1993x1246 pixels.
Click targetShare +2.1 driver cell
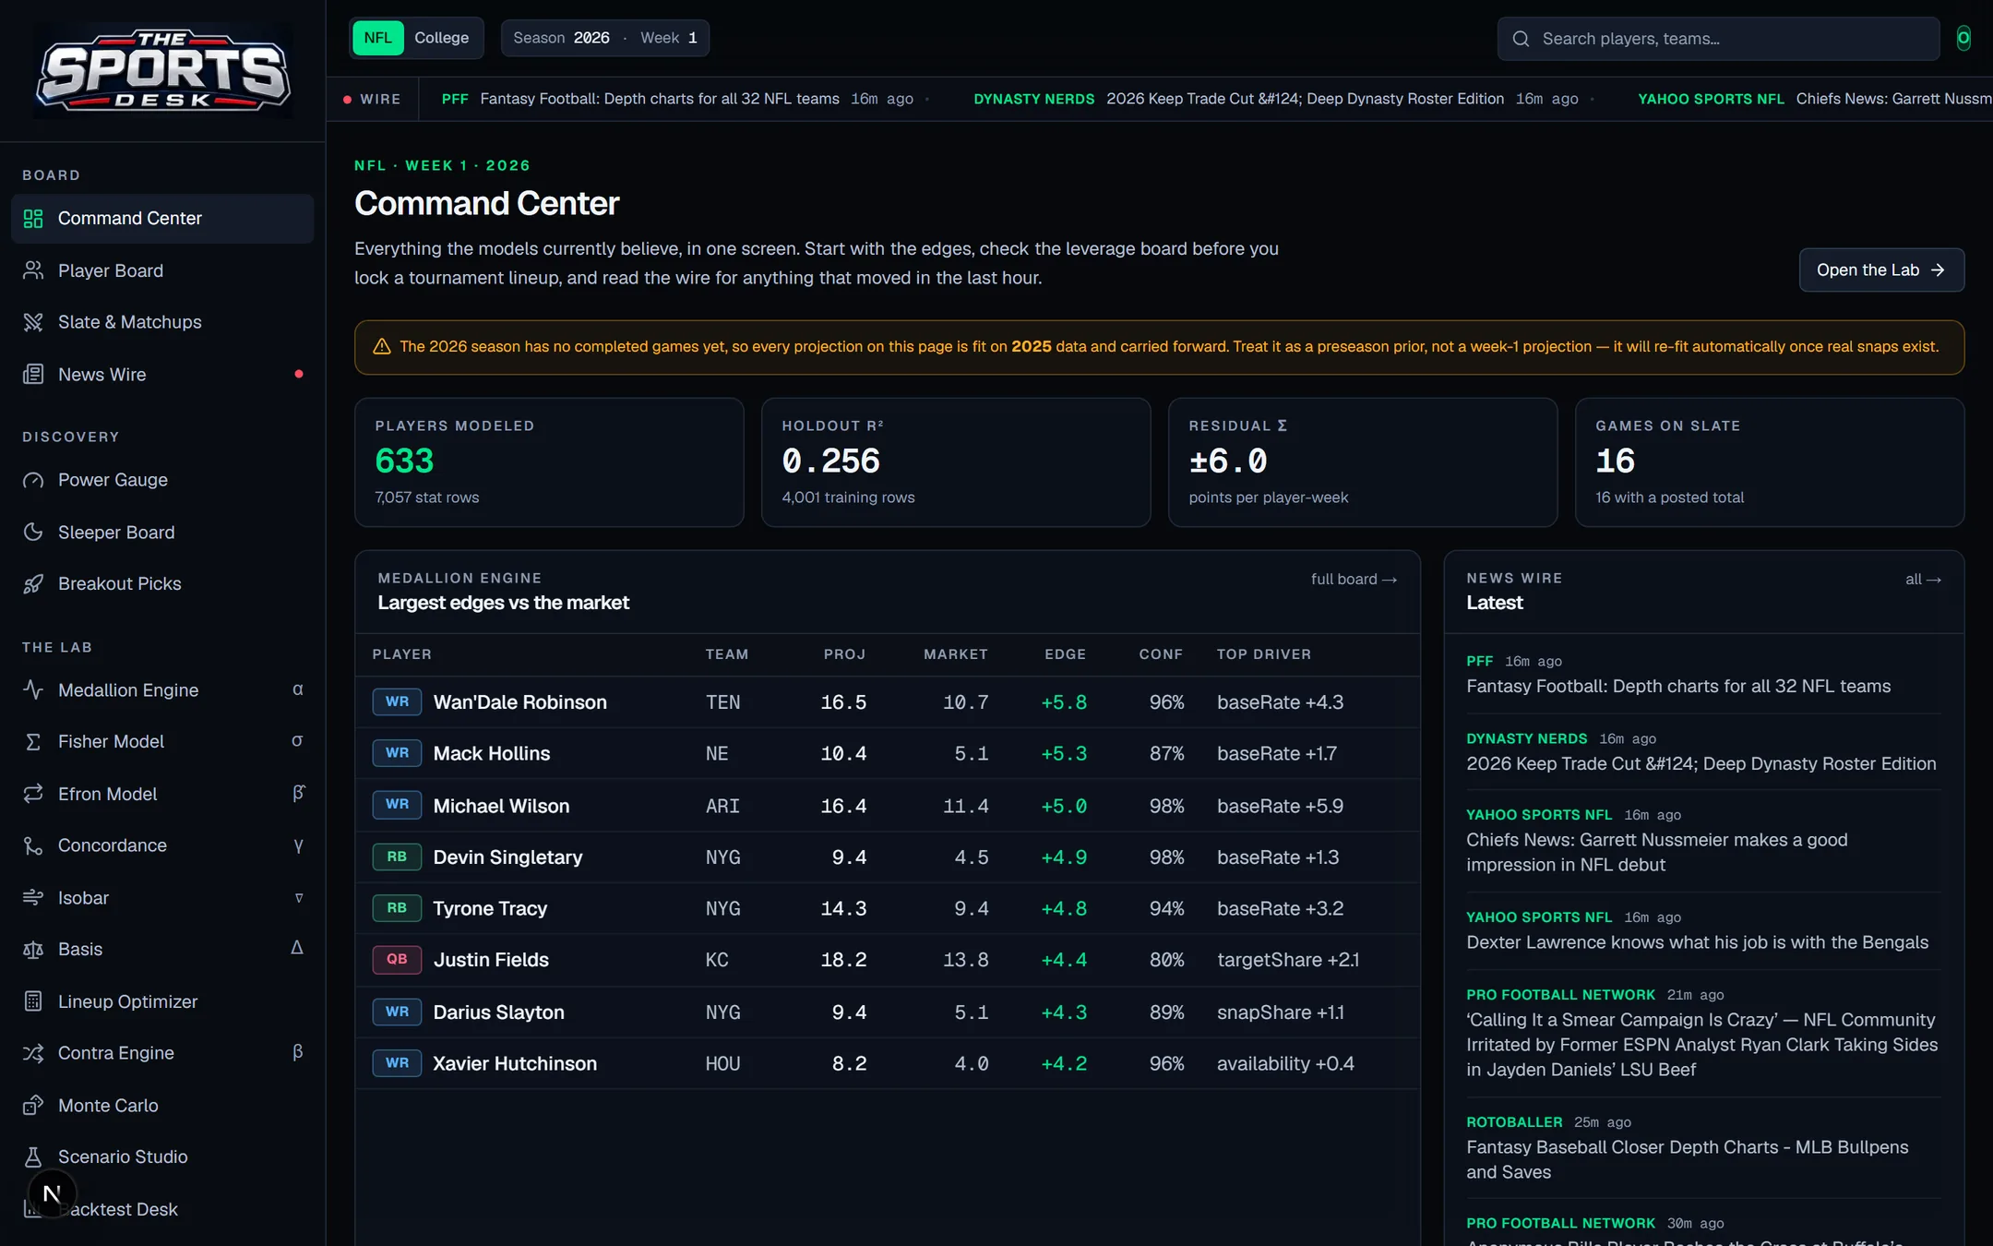click(1288, 960)
